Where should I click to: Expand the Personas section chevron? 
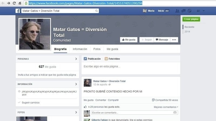coord(76,59)
